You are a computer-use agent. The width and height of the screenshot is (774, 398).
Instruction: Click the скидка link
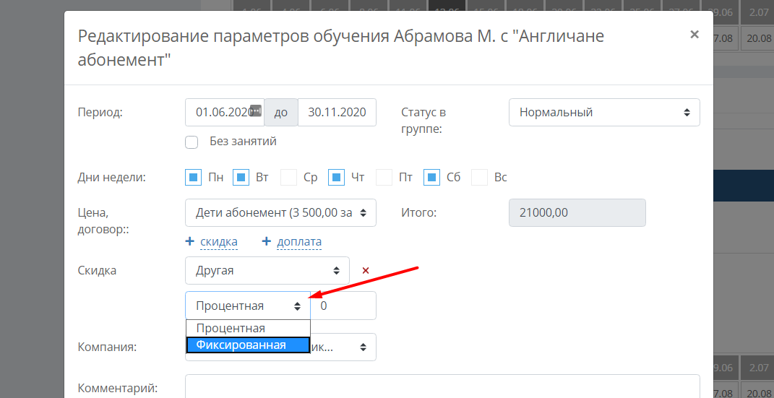tap(219, 242)
